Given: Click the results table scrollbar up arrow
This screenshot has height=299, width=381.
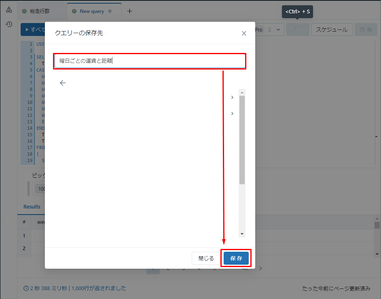Looking at the screenshot, I should click(377, 219).
